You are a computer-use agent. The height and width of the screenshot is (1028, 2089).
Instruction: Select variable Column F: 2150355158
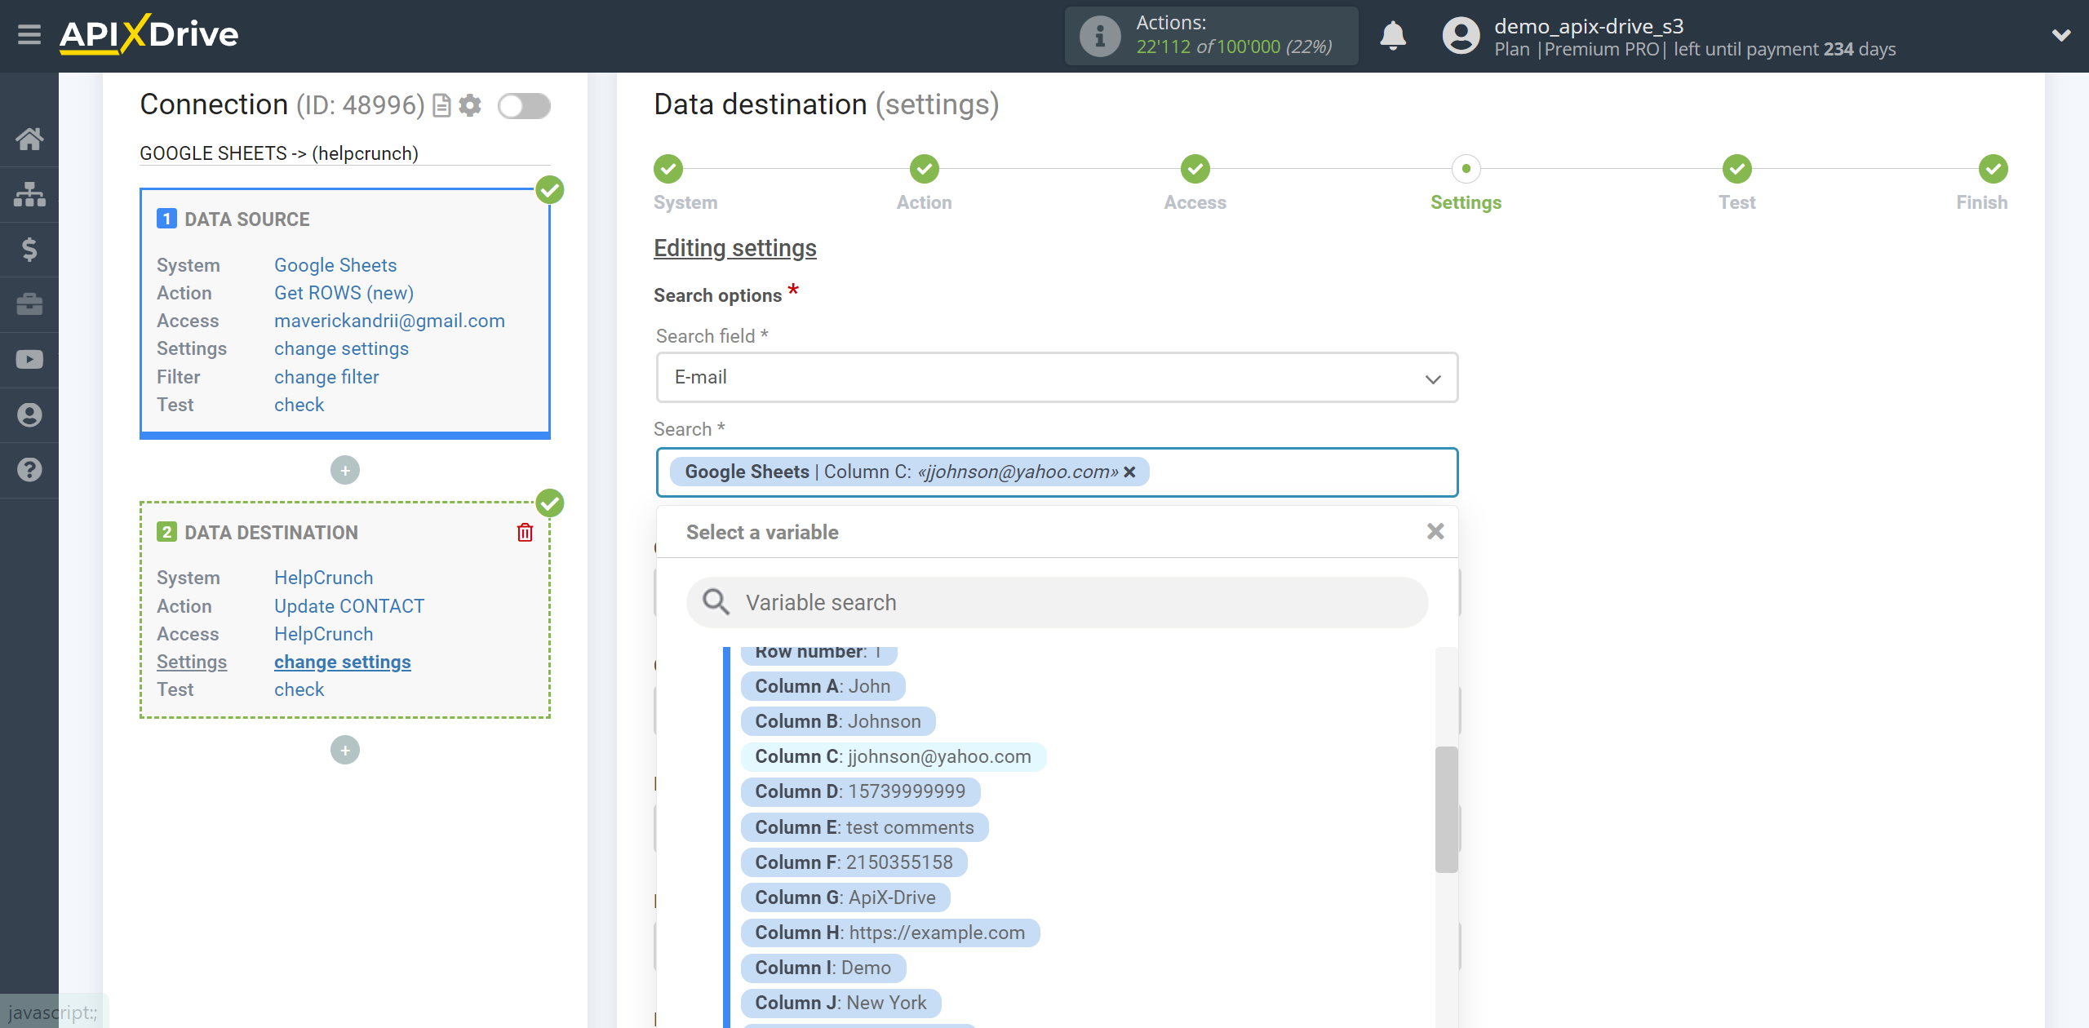click(854, 862)
